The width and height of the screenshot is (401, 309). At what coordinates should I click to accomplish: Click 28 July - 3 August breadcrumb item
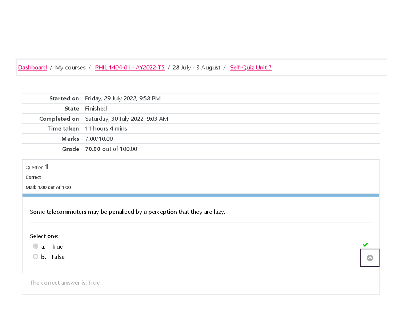[x=196, y=68]
